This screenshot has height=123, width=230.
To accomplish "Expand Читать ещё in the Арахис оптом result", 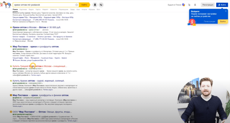I will (x=48, y=90).
